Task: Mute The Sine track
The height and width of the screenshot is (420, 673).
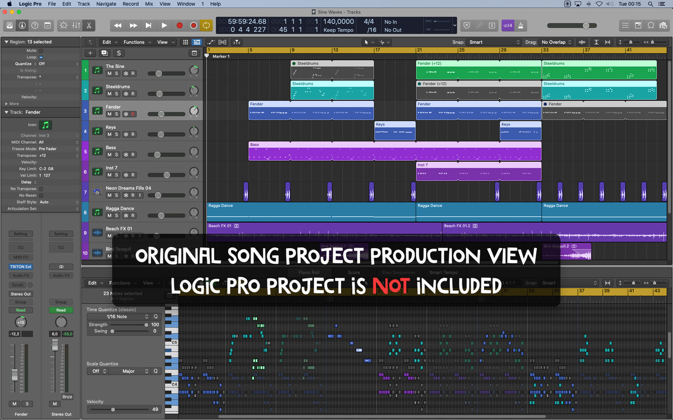Action: pos(109,73)
